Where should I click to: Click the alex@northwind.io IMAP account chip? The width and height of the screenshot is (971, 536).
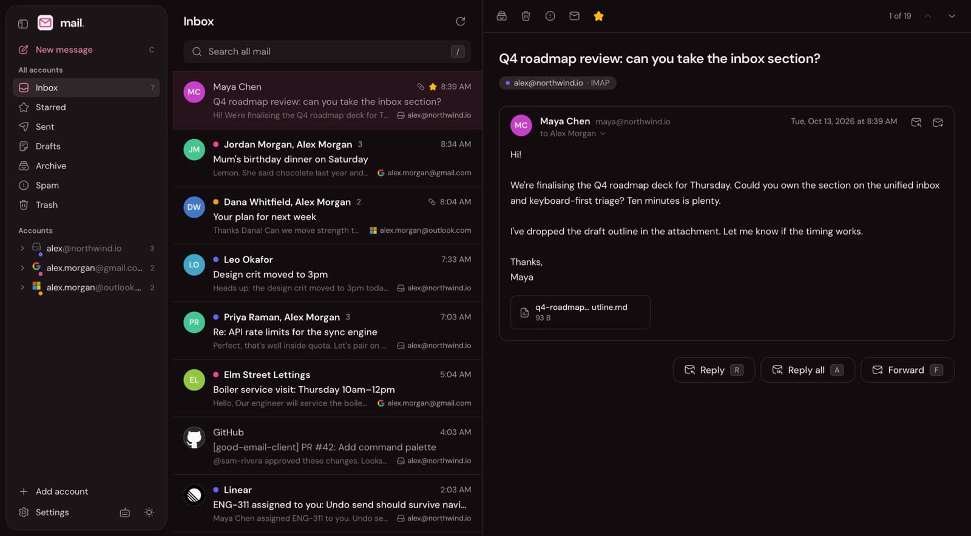[557, 83]
